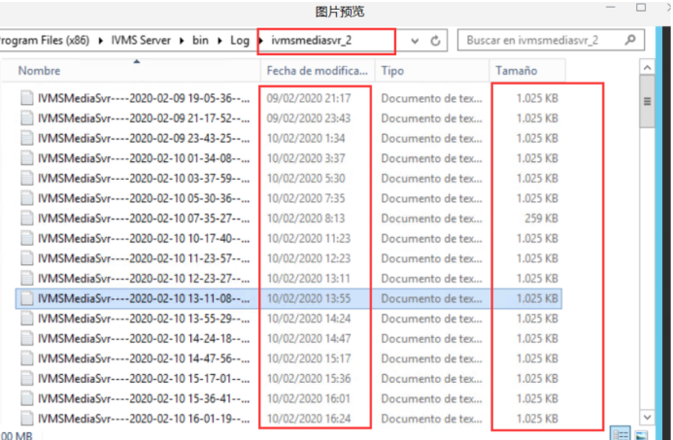The height and width of the screenshot is (440, 673).
Task: Select file icon of '2020-02-10 05-30-36' log
Action: point(27,198)
